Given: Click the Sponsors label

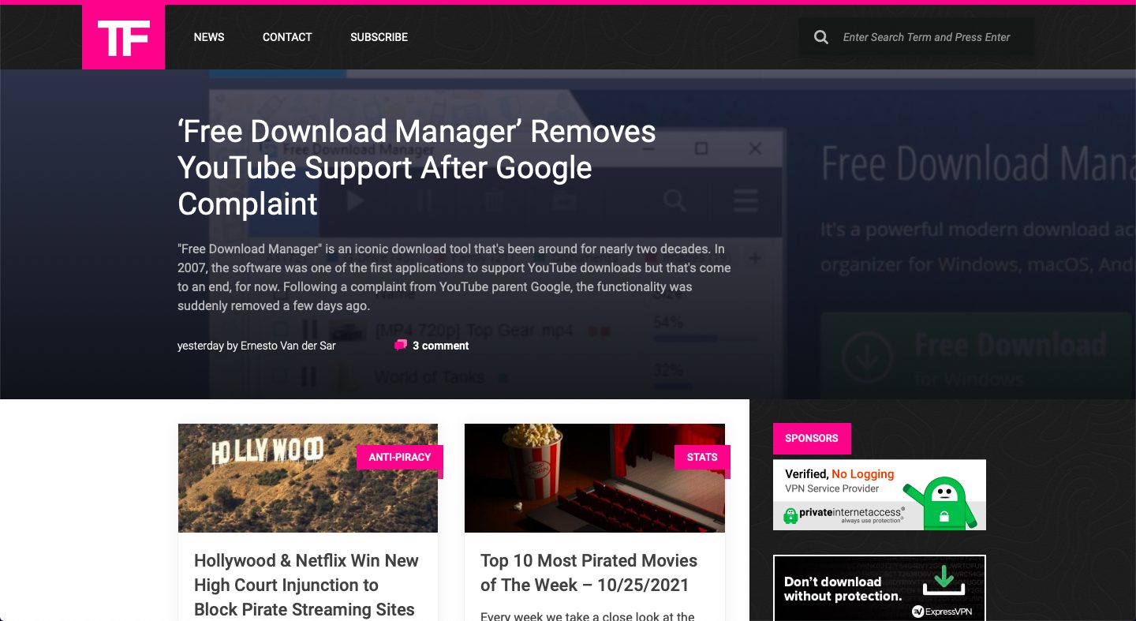Looking at the screenshot, I should click(812, 438).
